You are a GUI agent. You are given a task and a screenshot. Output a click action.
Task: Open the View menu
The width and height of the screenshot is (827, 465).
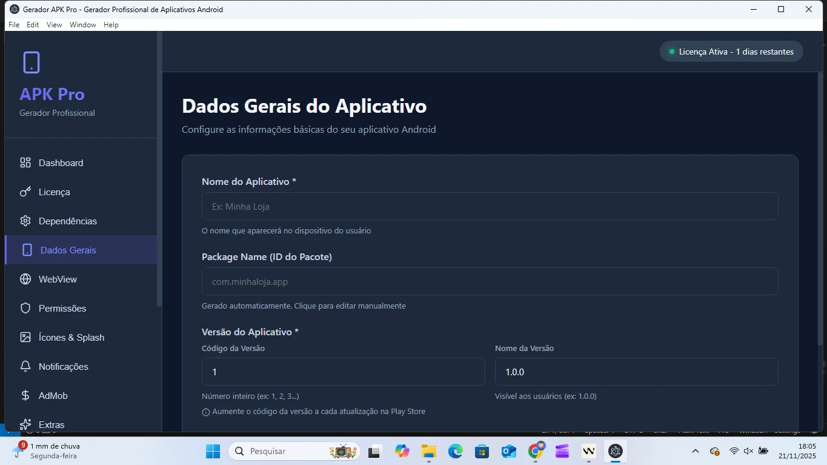point(55,25)
